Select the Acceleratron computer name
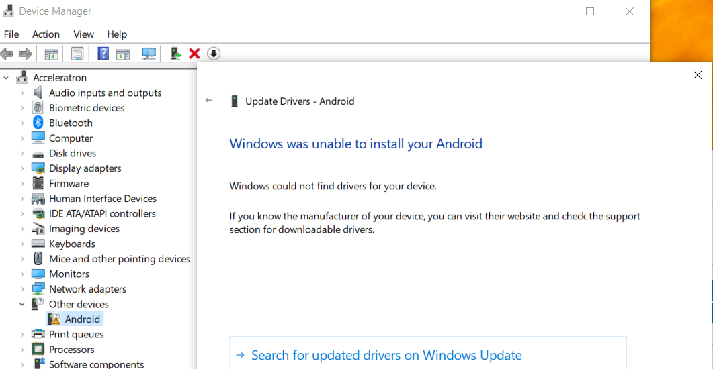 tap(60, 78)
